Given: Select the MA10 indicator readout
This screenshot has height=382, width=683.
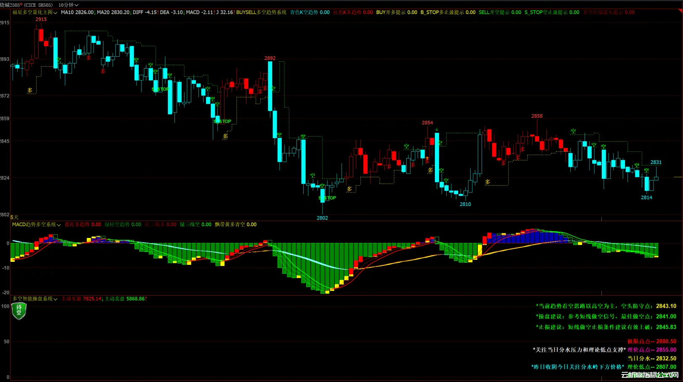Looking at the screenshot, I should (77, 13).
